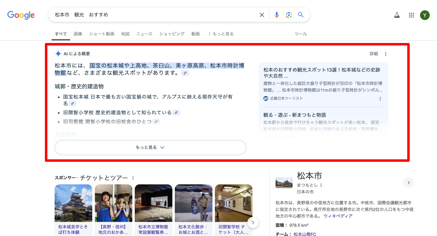The image size is (437, 236).
Task: Expand AI overview with もっと見る
Action: tap(150, 148)
